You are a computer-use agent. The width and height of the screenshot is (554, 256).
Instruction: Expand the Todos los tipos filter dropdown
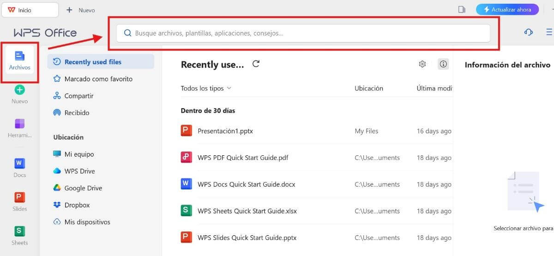(x=206, y=88)
